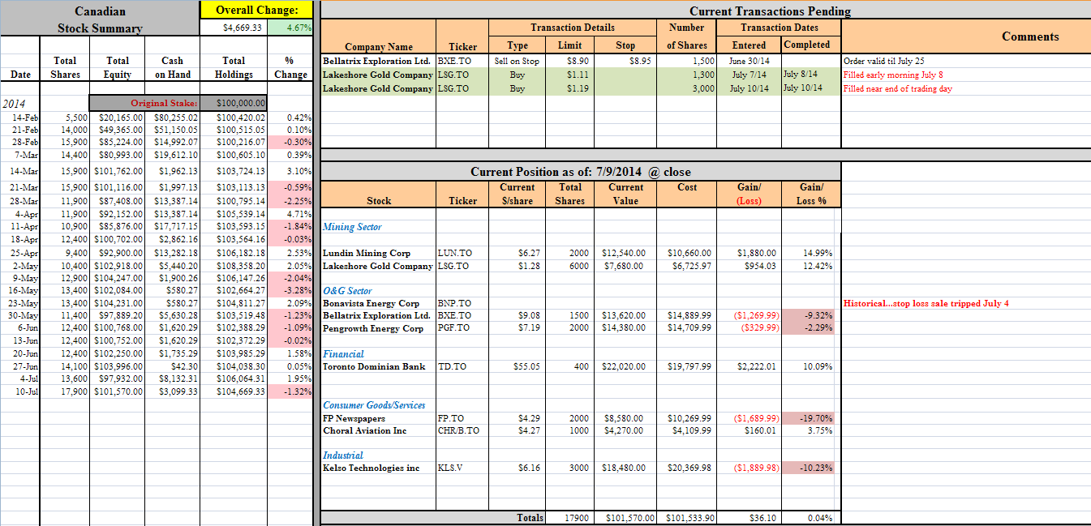Screen dimensions: 1091x526
Task: Select the 4.71% change cell
Action: (290, 214)
